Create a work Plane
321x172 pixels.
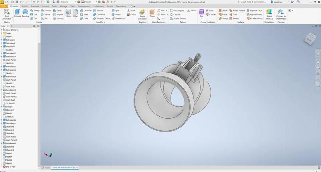tap(152, 14)
